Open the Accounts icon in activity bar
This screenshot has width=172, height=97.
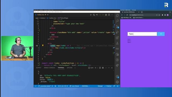[117, 77]
